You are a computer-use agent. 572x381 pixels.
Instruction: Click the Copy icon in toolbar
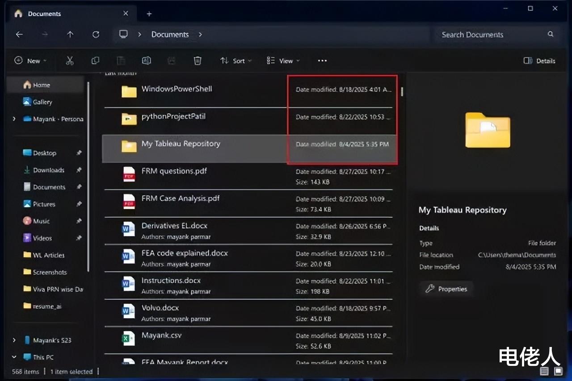95,61
